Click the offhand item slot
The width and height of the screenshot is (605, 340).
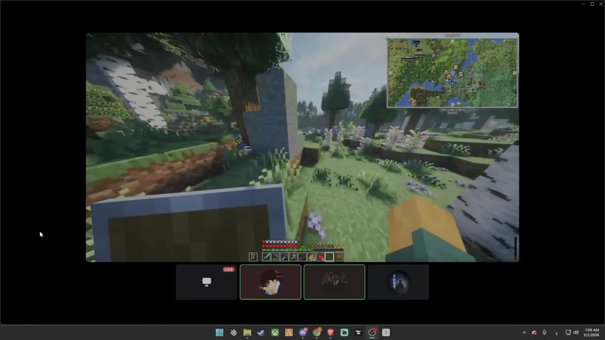pyautogui.click(x=253, y=256)
